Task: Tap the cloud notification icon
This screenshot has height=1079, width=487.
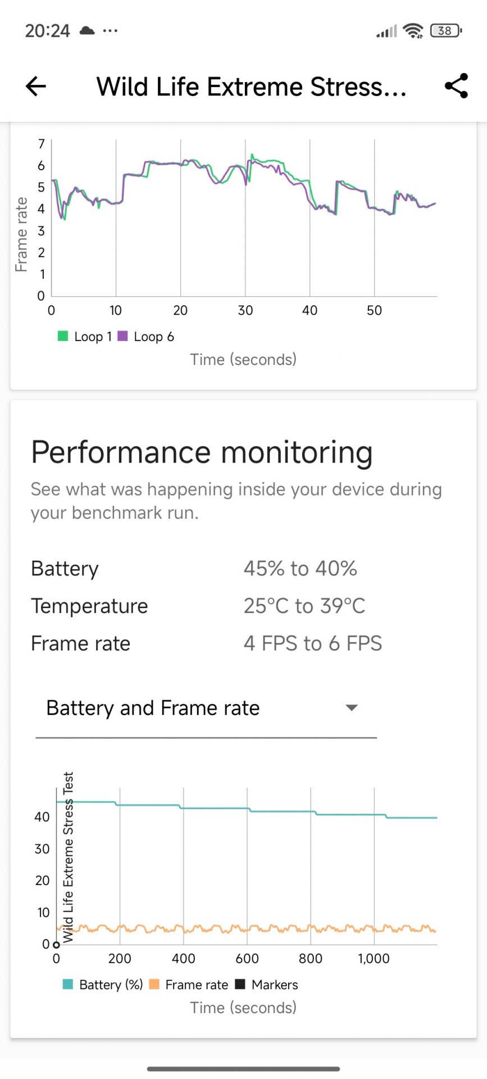Action: [x=87, y=30]
